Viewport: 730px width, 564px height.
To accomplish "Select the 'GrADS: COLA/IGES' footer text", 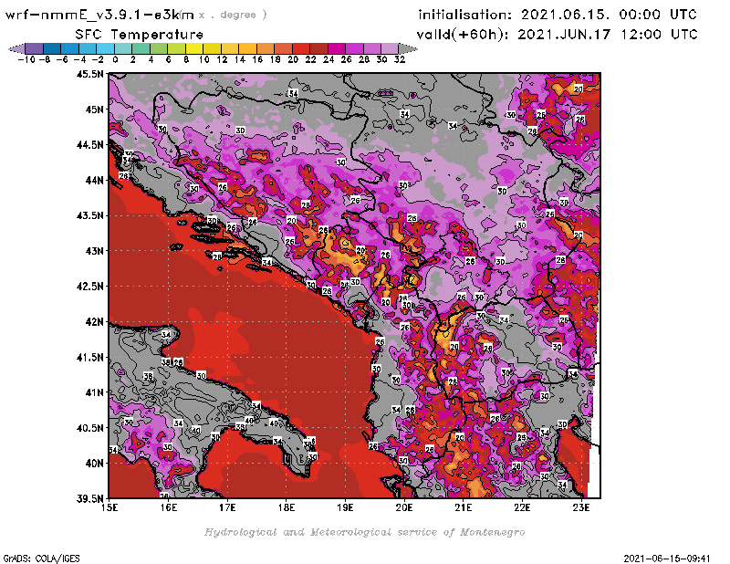I will point(41,559).
